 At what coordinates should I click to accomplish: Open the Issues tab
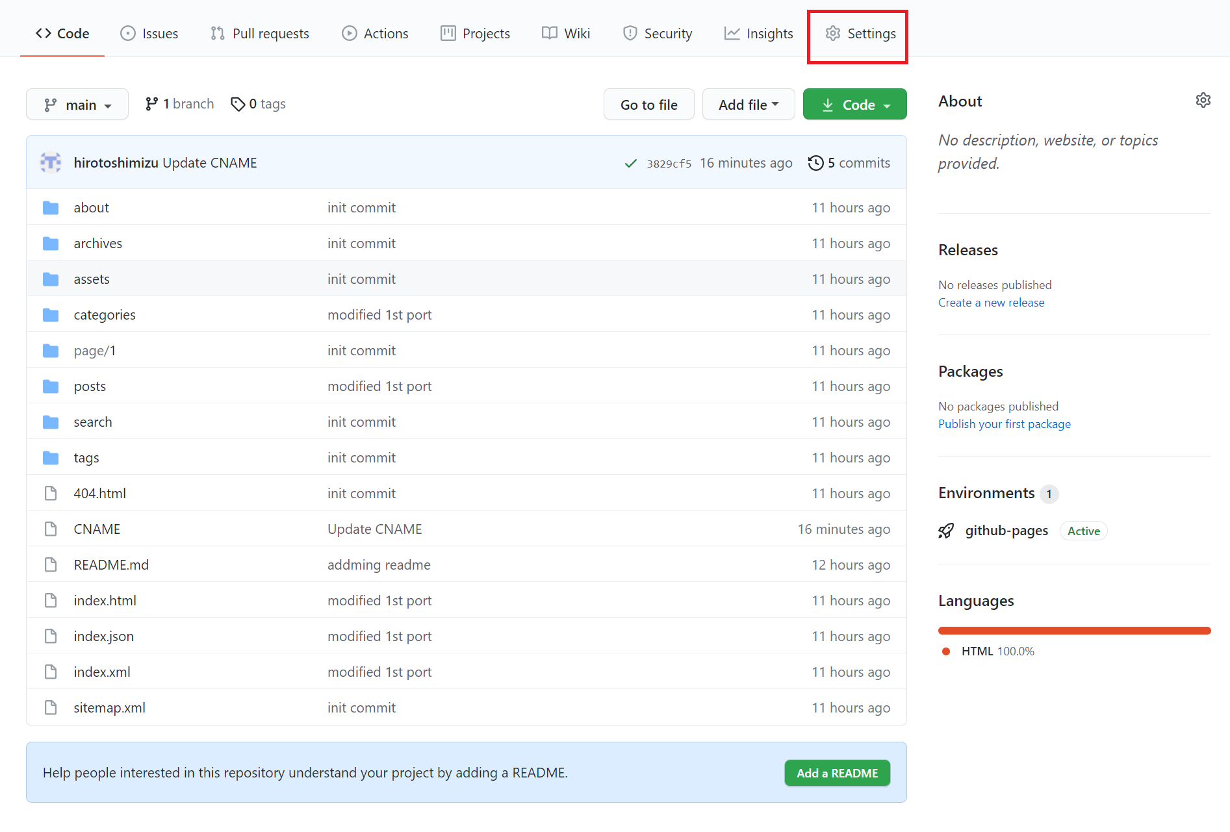coord(149,33)
